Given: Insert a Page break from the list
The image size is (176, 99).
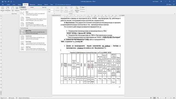Looking at the screenshot, I should pos(33,13).
